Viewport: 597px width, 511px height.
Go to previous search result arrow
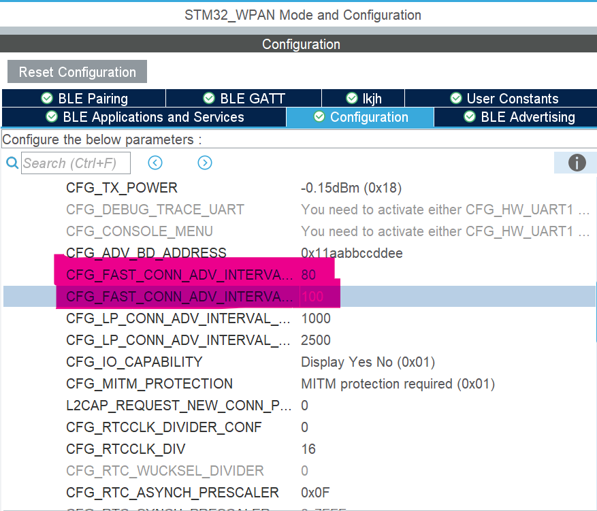[x=155, y=163]
